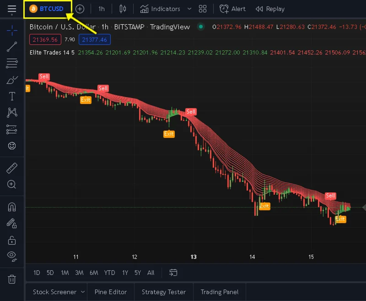Select the brush drawing tool
Viewport: 366px width, 301px height.
[x=12, y=80]
